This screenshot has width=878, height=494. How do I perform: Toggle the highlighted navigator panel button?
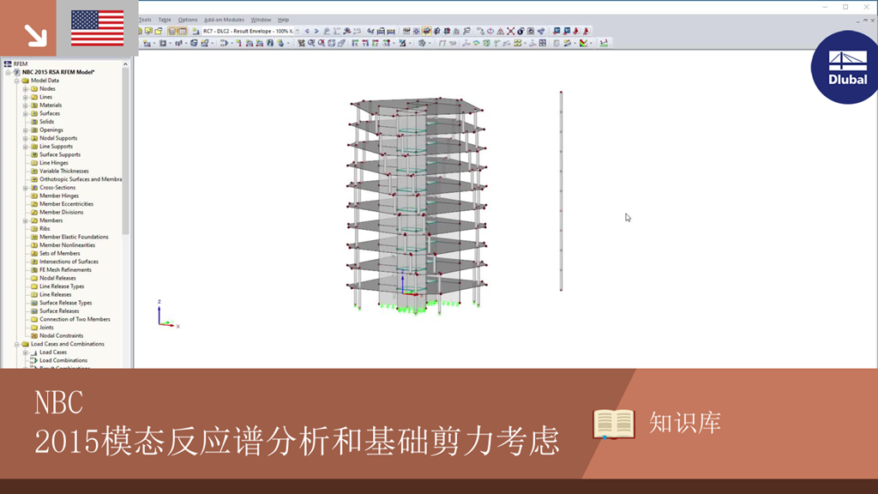pos(172,31)
